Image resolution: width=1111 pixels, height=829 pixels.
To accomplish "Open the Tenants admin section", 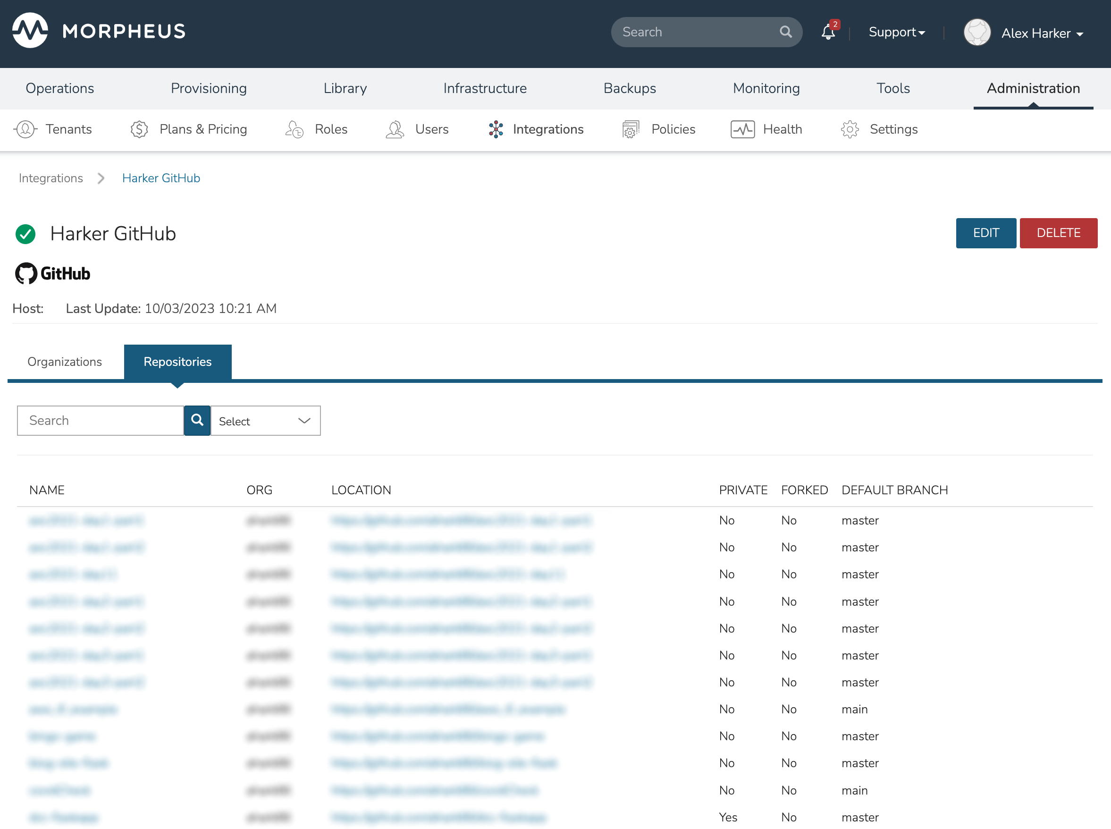I will point(25,129).
